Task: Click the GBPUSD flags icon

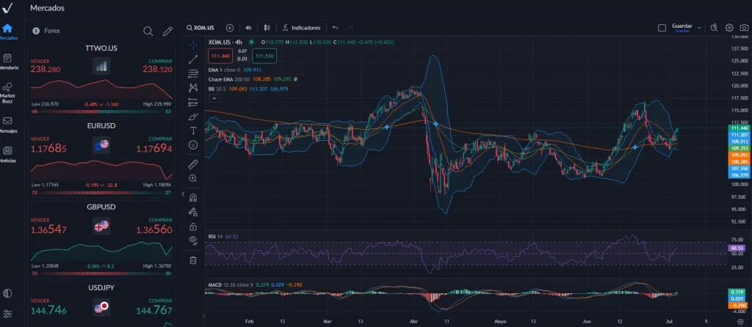Action: point(101,226)
